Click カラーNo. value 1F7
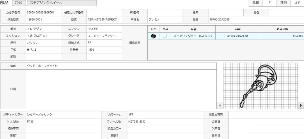The height and width of the screenshot is (139, 304). click(x=165, y=115)
